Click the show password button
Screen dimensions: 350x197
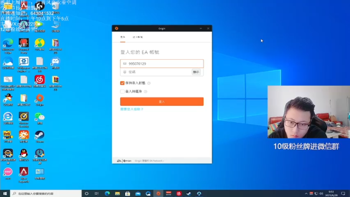coord(196,72)
